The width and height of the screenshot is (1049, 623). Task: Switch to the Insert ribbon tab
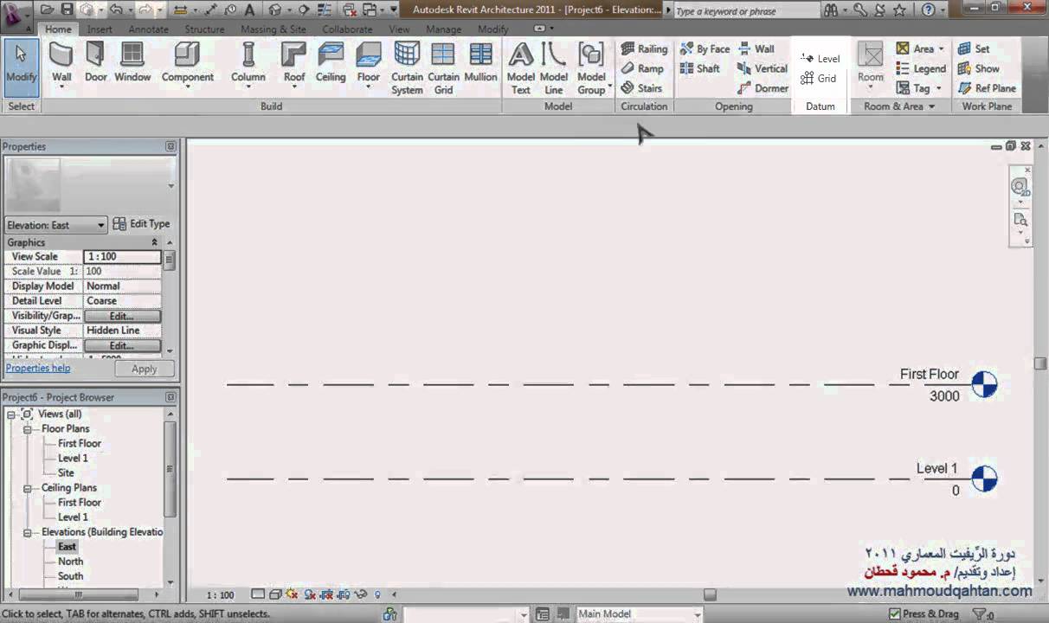click(100, 29)
